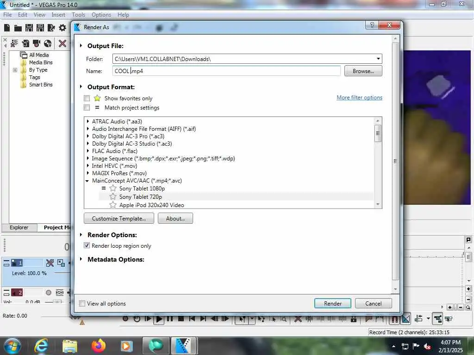Click the Import Media icon in Project Media
Viewport: 474px width, 355px height.
[x=26, y=43]
